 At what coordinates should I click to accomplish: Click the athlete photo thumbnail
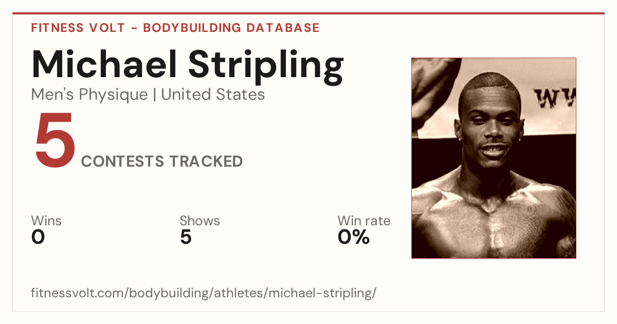tap(494, 158)
